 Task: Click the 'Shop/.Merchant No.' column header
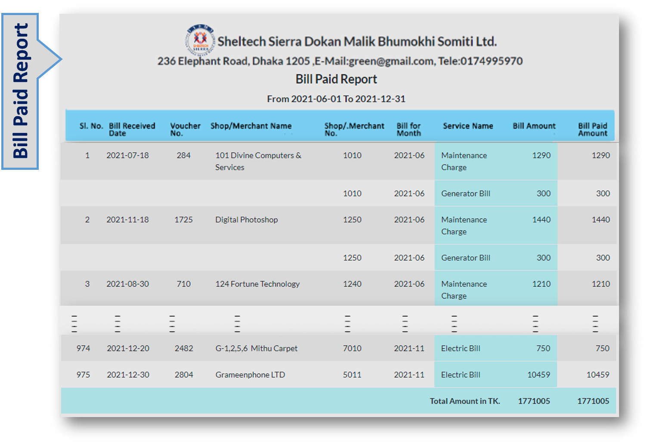pos(354,129)
